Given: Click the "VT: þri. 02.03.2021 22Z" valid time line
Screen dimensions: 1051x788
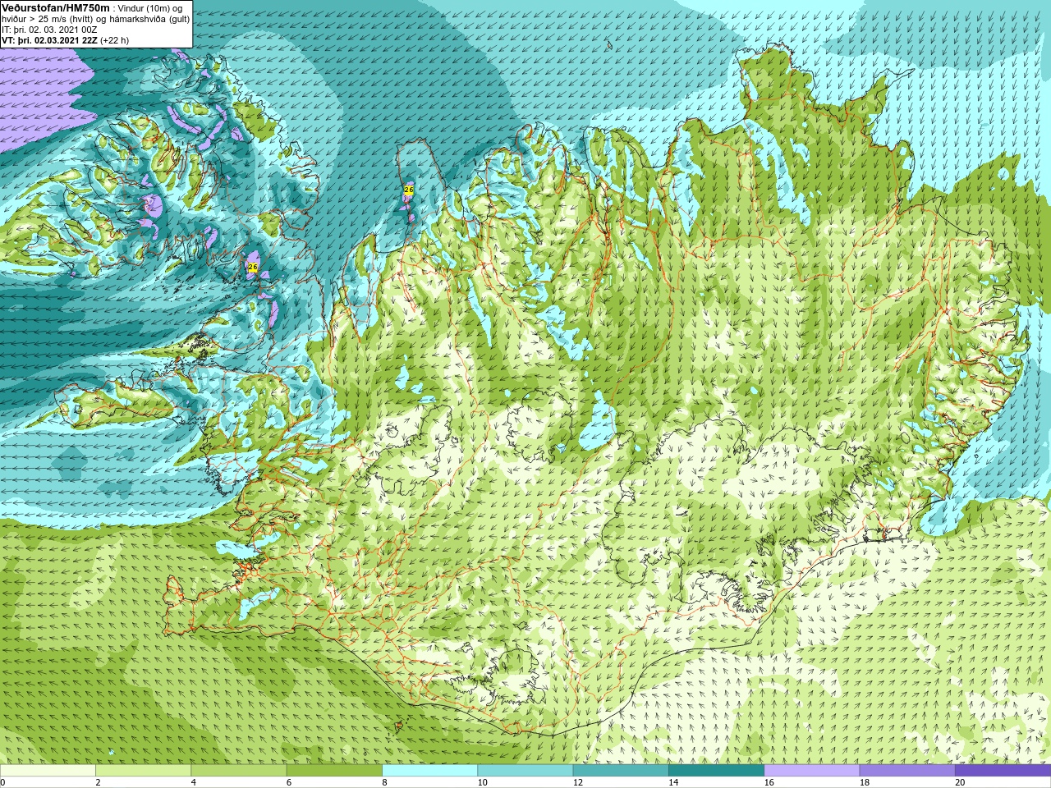Looking at the screenshot, I should 49,40.
